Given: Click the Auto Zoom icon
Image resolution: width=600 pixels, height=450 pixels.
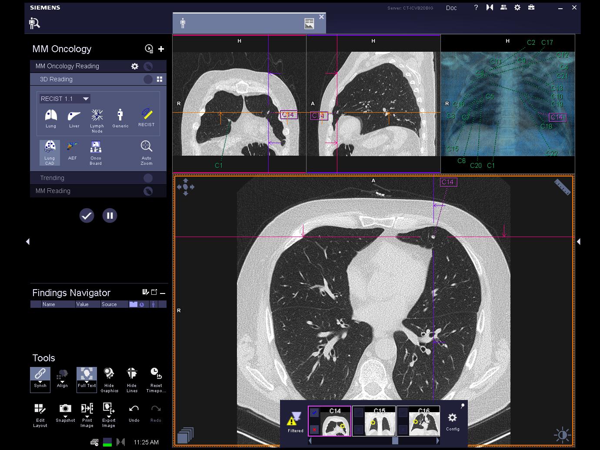Looking at the screenshot, I should 147,147.
